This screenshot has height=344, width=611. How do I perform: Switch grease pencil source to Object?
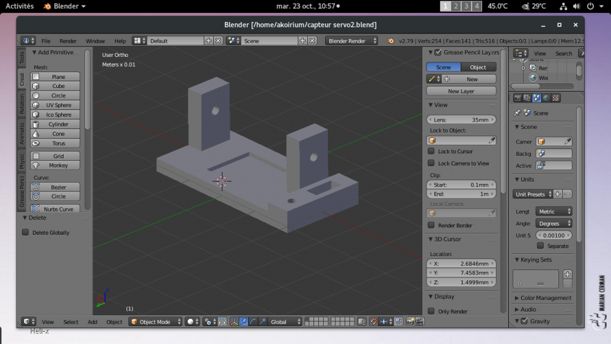click(478, 67)
